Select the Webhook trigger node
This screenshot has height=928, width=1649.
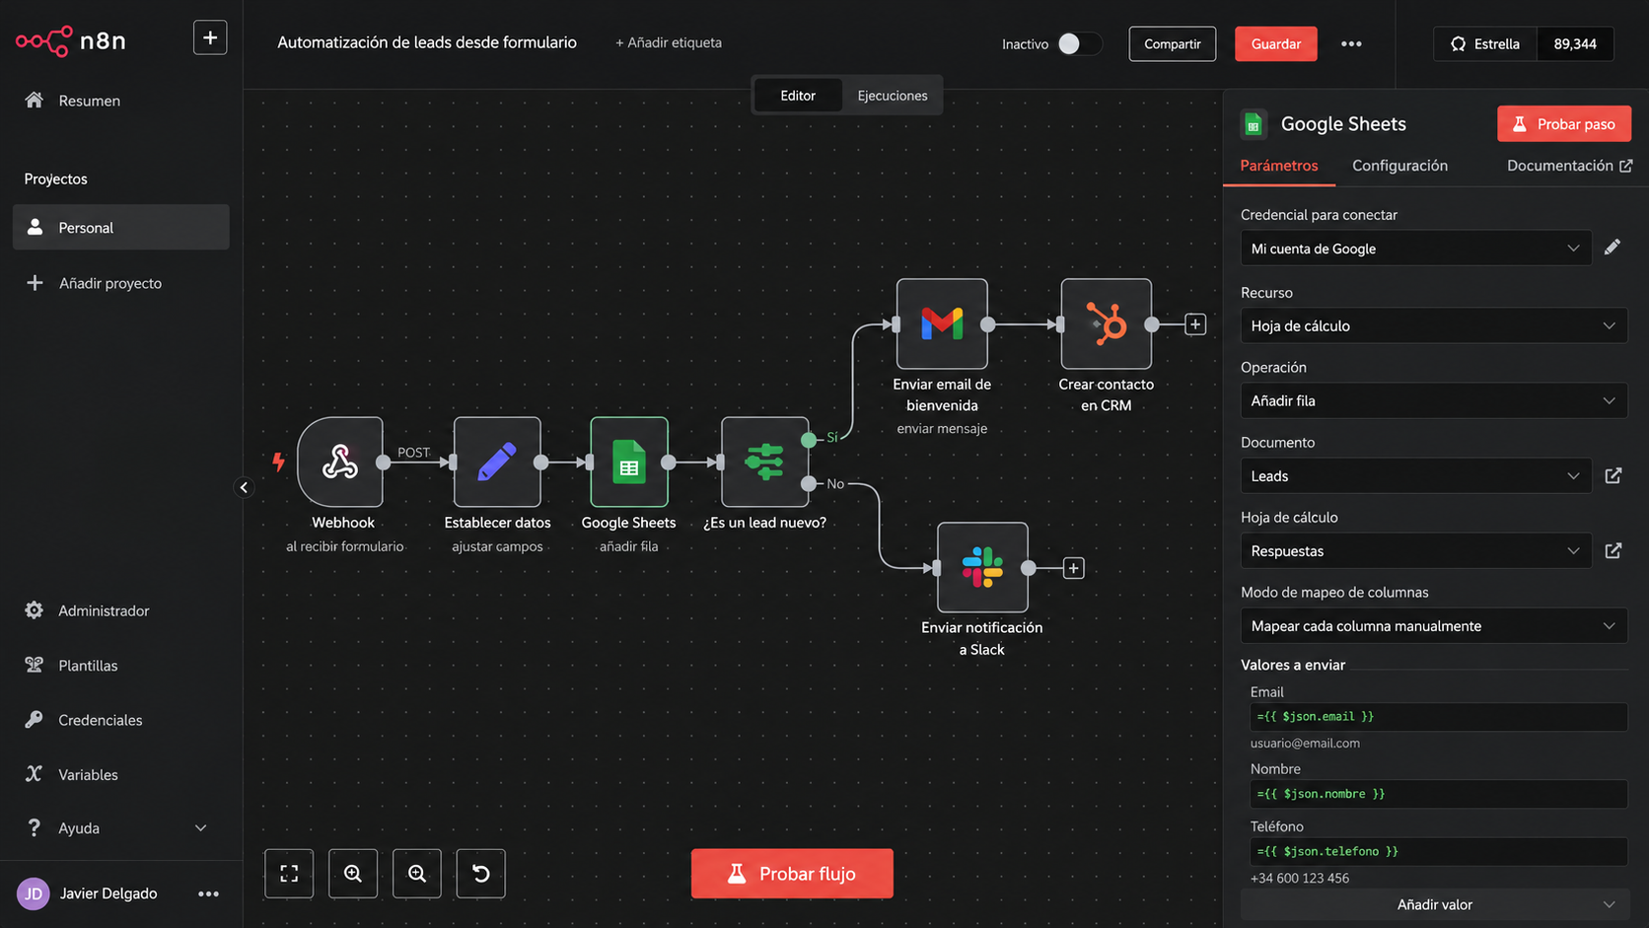[340, 462]
